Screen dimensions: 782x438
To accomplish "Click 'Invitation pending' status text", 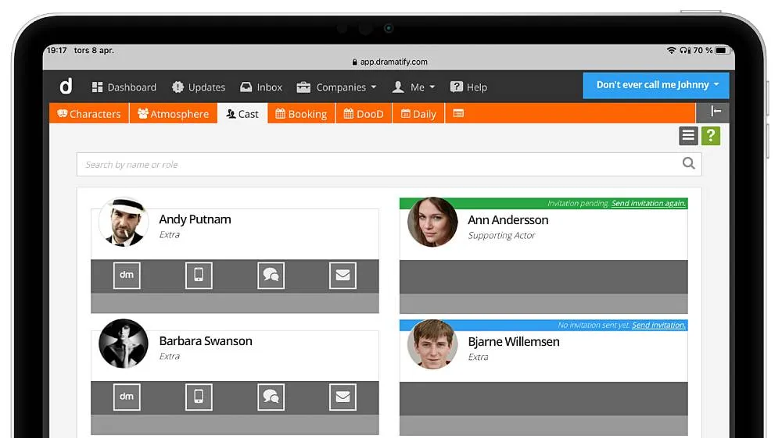I will click(x=578, y=203).
